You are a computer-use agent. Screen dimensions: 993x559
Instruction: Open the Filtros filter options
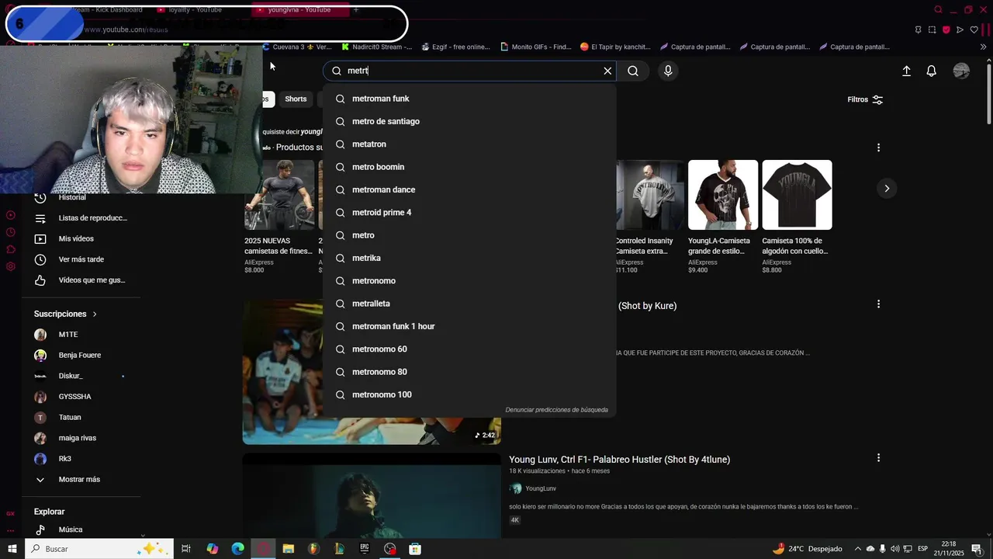click(865, 99)
